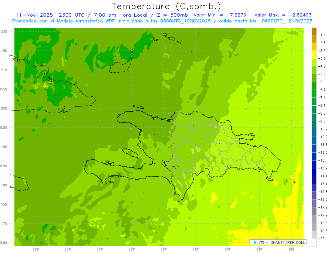
Task: Click the '72W' longitude axis label
Action: pyautogui.click(x=163, y=249)
